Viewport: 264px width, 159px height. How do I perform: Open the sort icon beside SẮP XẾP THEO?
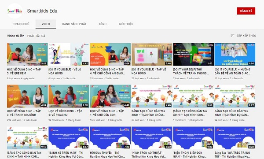(232, 36)
